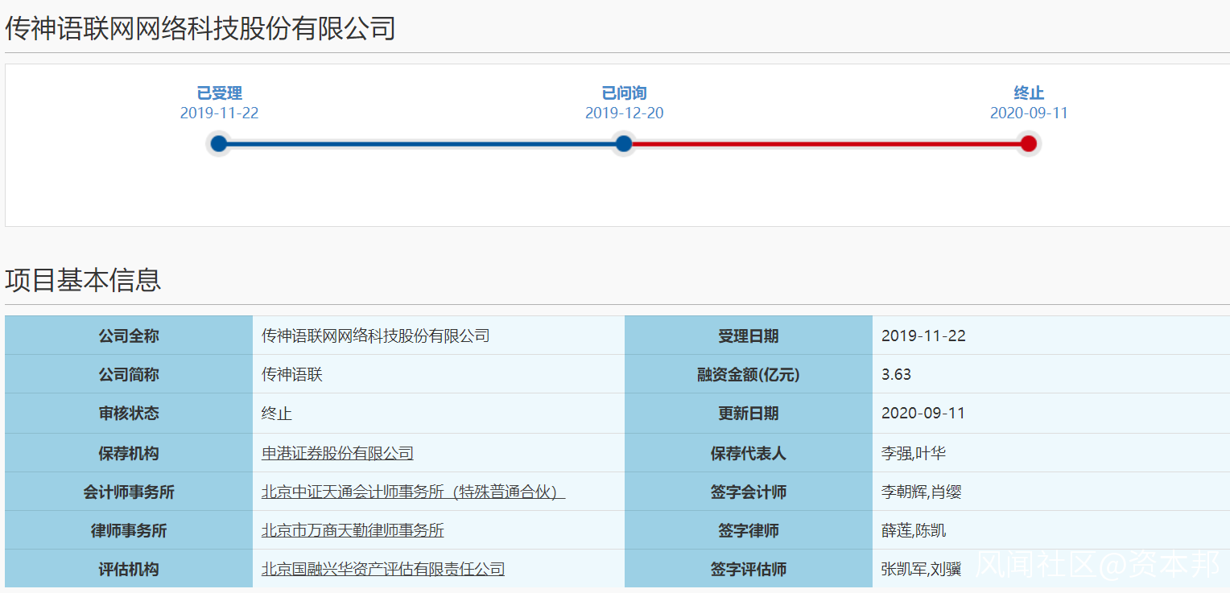This screenshot has width=1230, height=593.
Task: Click the 融资金额(亿元) header cell
Action: tap(749, 374)
